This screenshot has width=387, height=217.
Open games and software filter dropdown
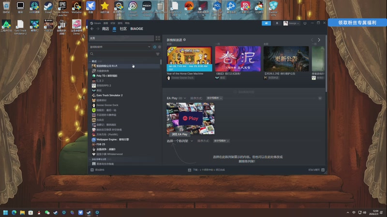(120, 47)
